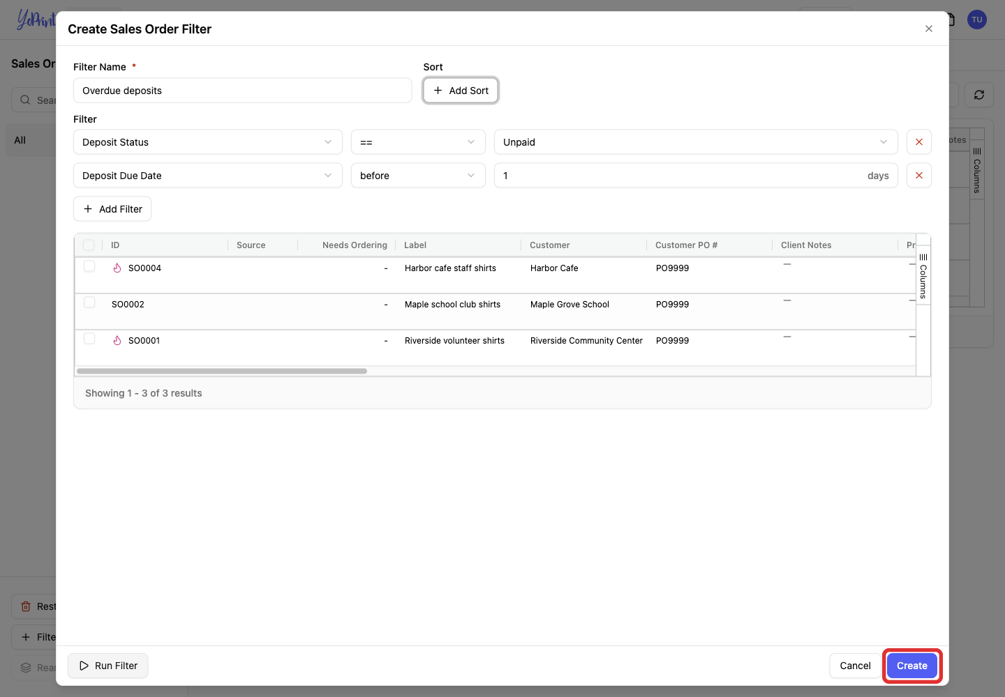
Task: Remove the Deposit Due Date filter row
Action: tap(918, 176)
